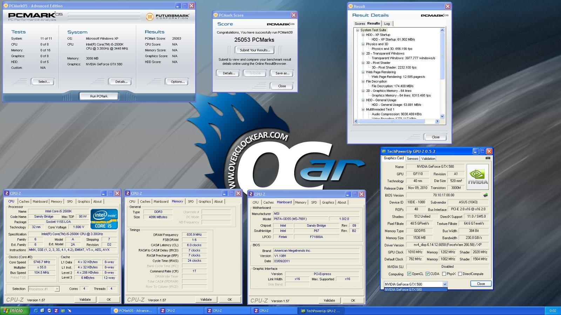The height and width of the screenshot is (315, 561).
Task: Click the right arrow of Result horizontal scrollbar
Action: click(437, 121)
